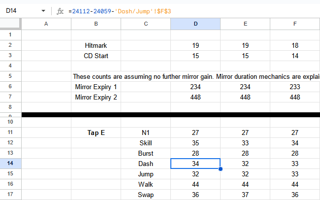320x200 pixels.
Task: Select the Walk row label cell
Action: (x=146, y=184)
